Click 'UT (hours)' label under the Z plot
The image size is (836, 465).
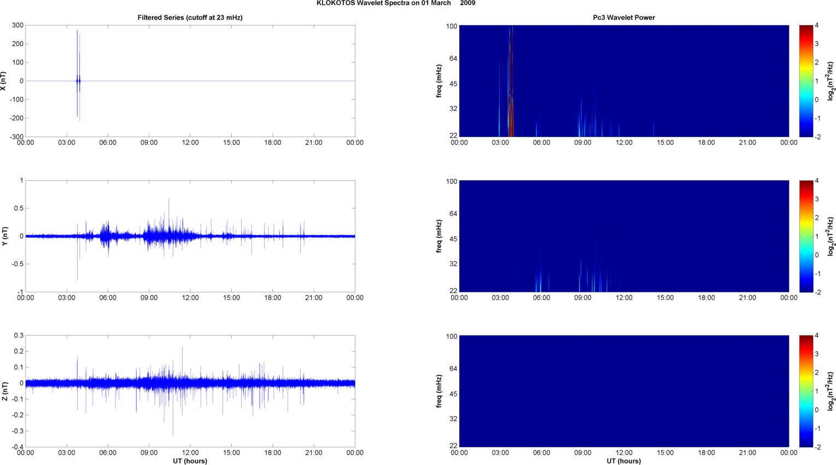click(x=190, y=461)
